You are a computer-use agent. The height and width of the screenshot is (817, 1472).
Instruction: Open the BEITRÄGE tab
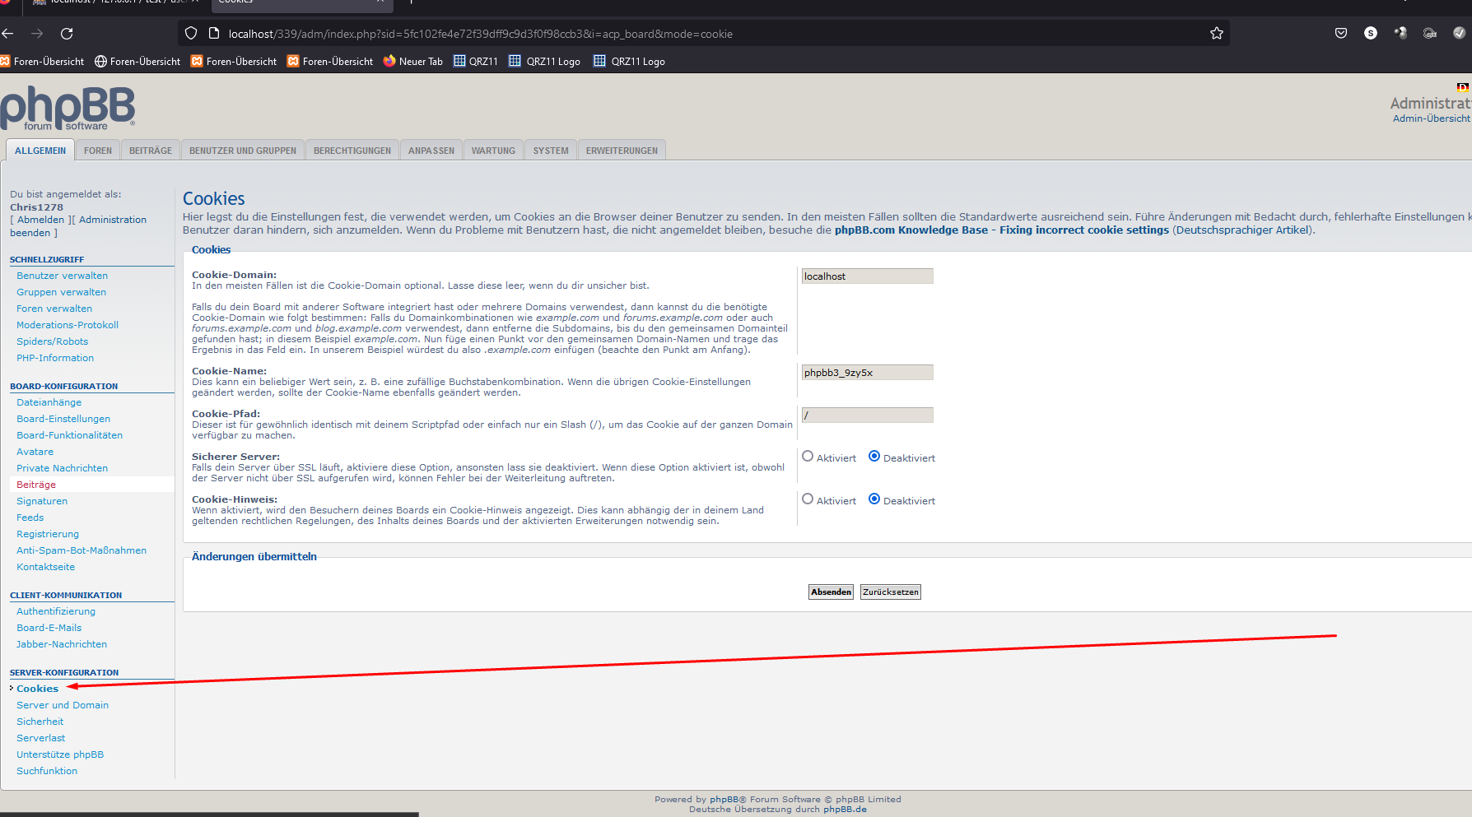coord(151,151)
